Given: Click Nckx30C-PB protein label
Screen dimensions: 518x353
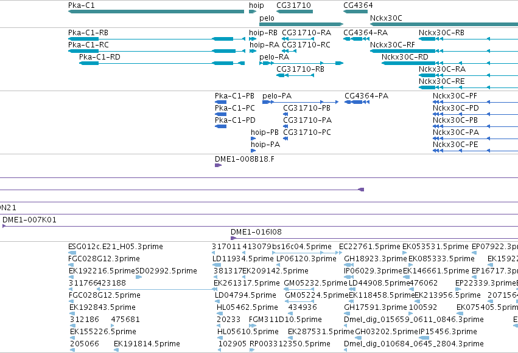Looking at the screenshot, I should click(x=455, y=120).
